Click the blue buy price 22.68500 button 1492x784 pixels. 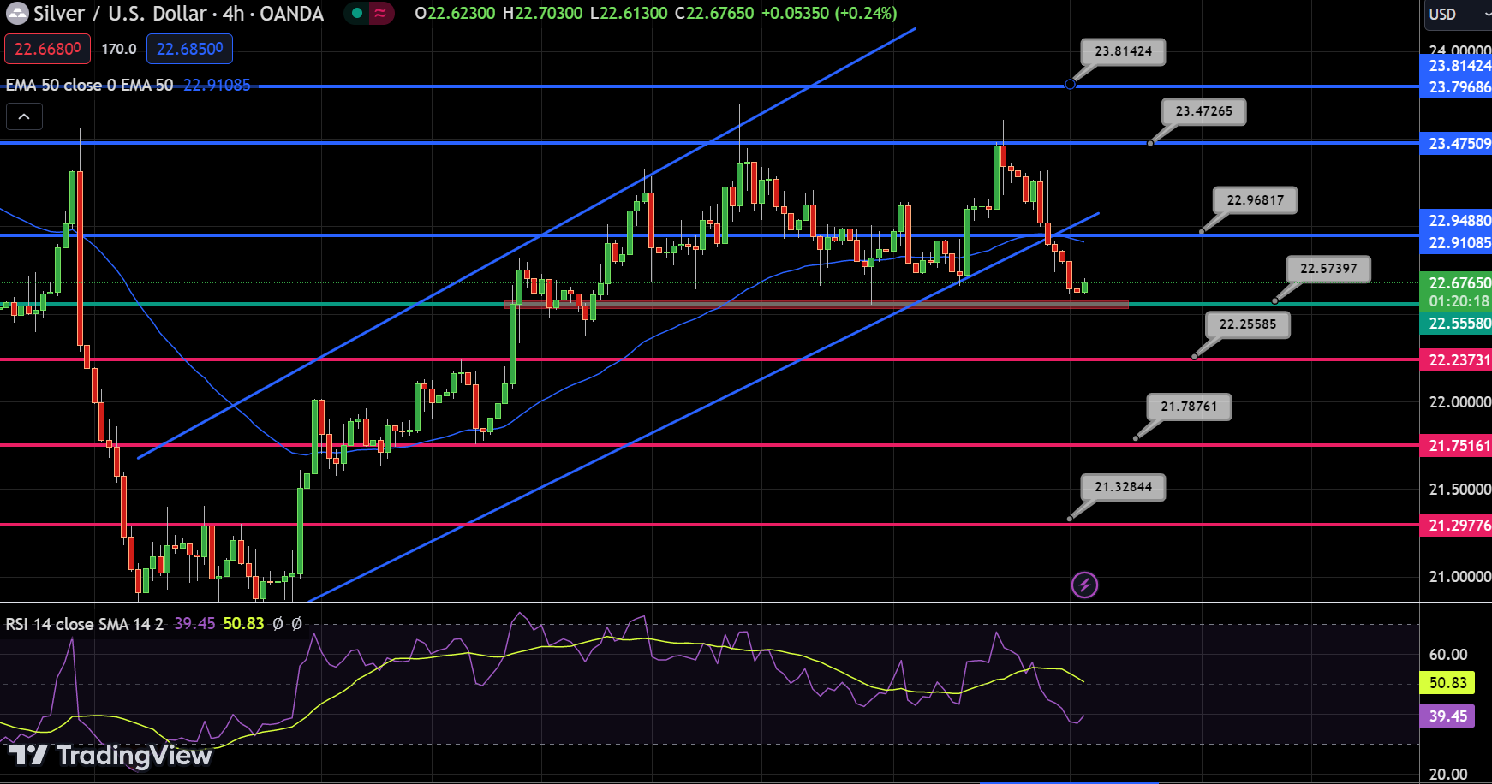(x=189, y=49)
